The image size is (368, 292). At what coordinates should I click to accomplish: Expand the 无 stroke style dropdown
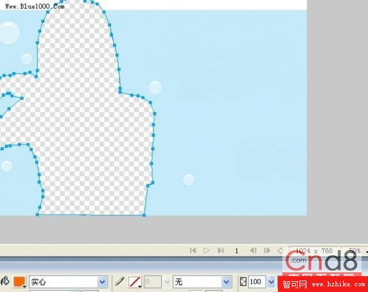[x=227, y=282]
